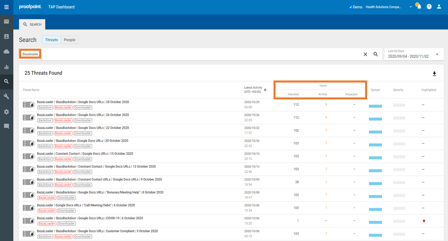Open the BazaLoader 20 October 2020 threat

pos(83,141)
